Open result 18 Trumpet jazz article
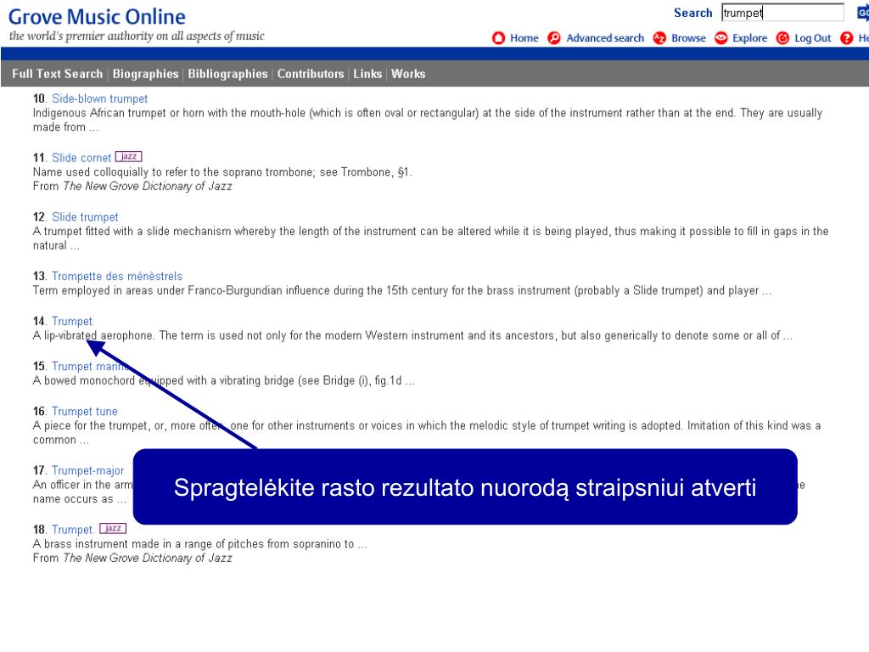869x652 pixels. coord(73,530)
